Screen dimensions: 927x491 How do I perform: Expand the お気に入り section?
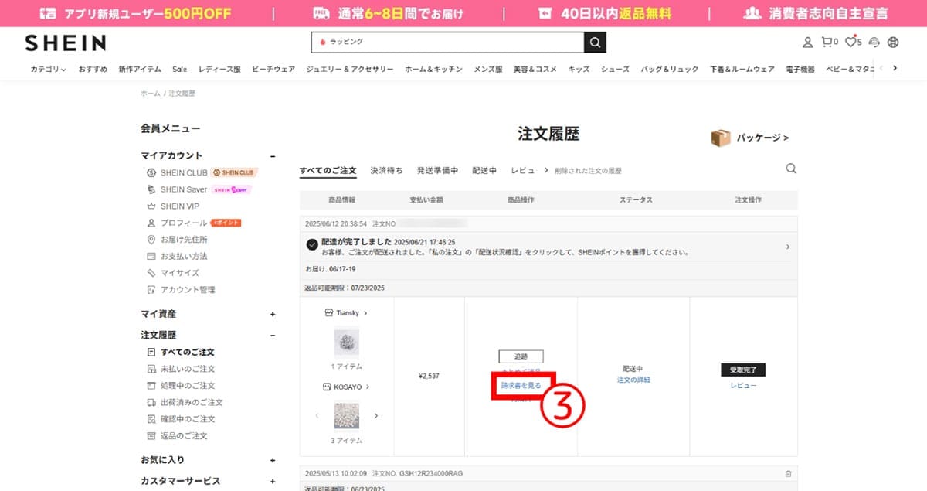coord(273,460)
